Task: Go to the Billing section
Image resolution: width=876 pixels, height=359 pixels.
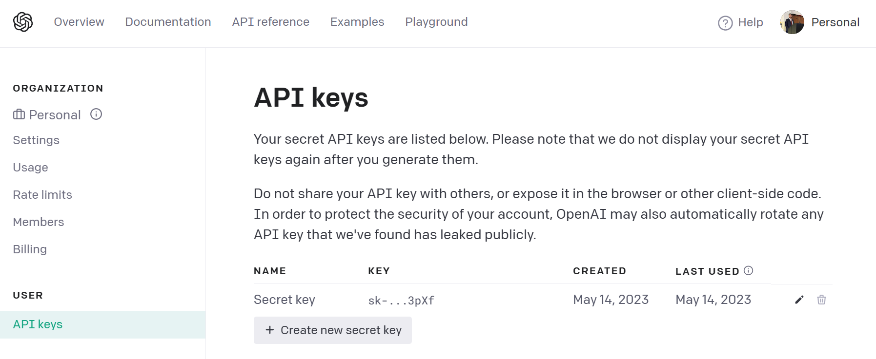Action: [x=30, y=249]
